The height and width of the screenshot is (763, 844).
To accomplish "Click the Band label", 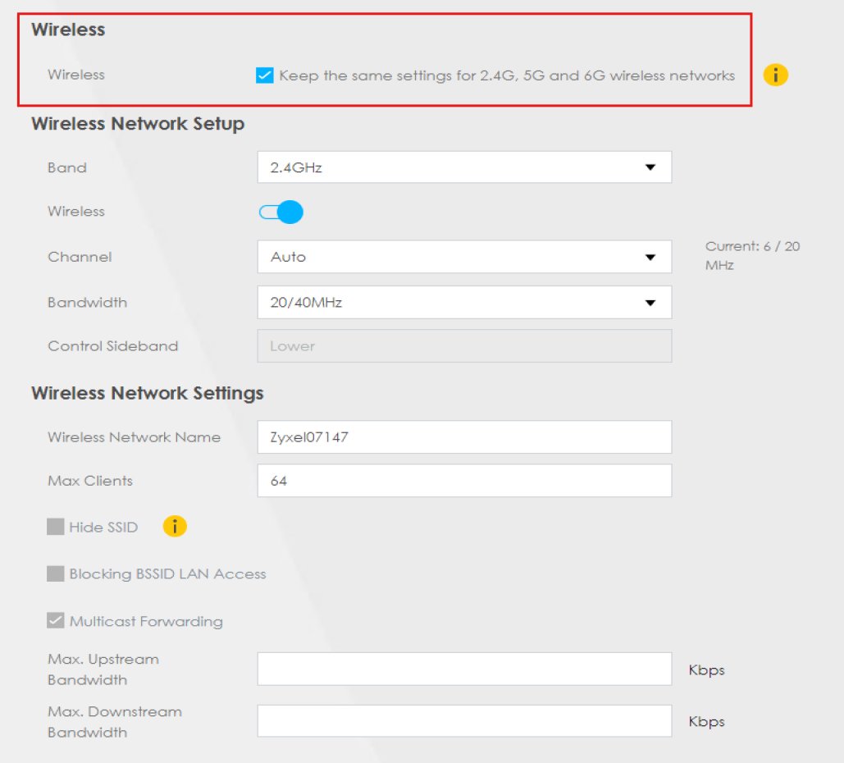I will point(67,167).
